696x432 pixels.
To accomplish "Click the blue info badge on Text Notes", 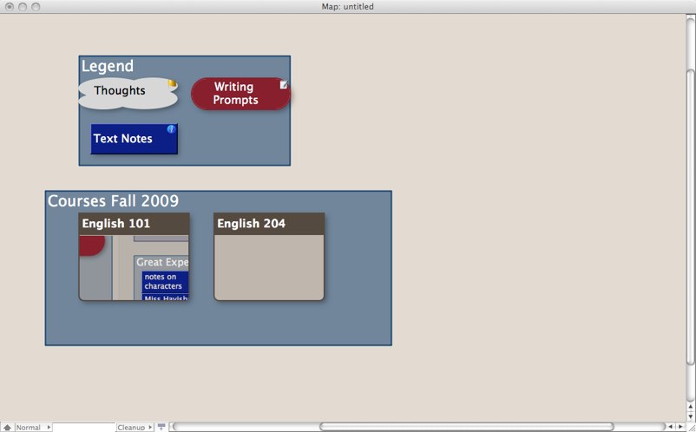I will pos(171,129).
